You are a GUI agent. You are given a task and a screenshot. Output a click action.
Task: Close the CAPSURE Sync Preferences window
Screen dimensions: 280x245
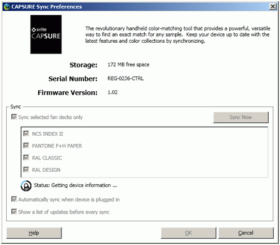273,7
